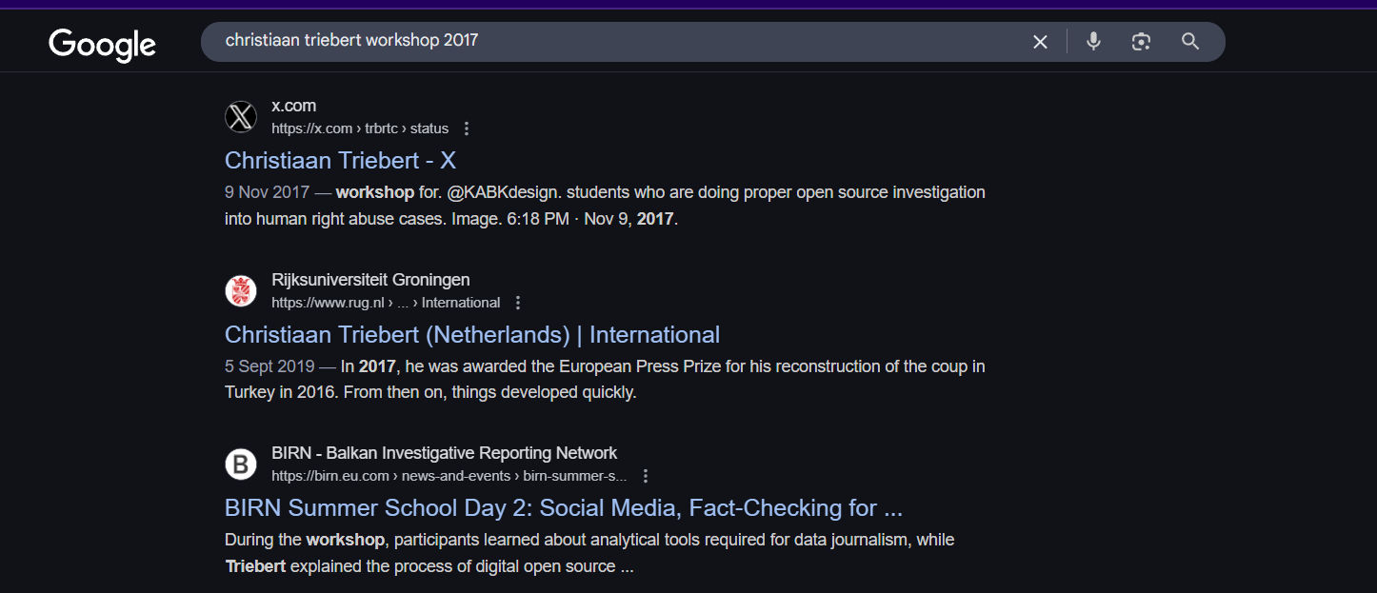Open options menu for birn.eu.com result
Screen dimensions: 1377x593
point(646,476)
